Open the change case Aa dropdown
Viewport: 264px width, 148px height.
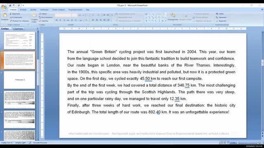tap(81, 20)
